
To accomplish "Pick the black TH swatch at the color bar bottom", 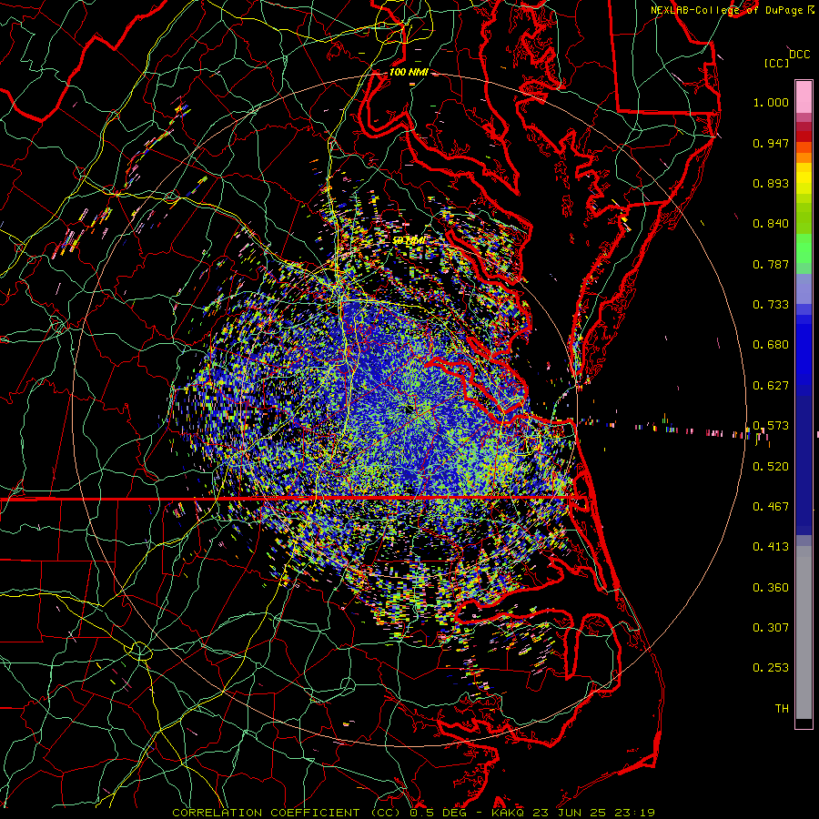I will (x=804, y=723).
